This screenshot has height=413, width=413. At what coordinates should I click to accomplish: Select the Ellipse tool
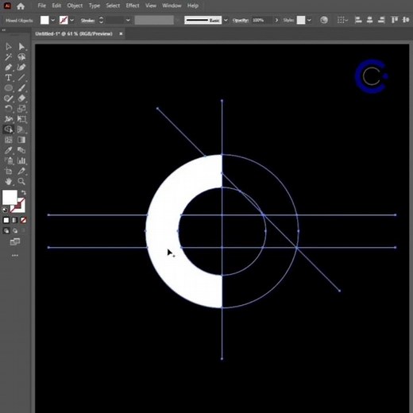[9, 88]
